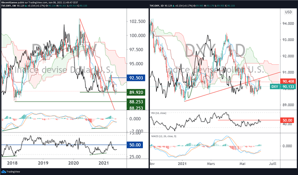
Task: Click the 2021 label on weekly time axis
Action: pos(104,163)
